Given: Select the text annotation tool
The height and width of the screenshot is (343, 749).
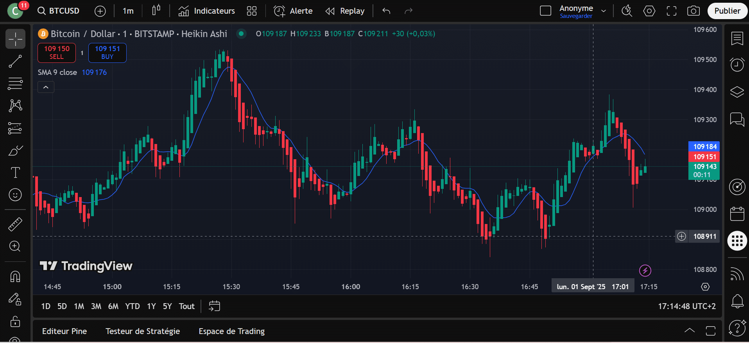Looking at the screenshot, I should pos(15,172).
